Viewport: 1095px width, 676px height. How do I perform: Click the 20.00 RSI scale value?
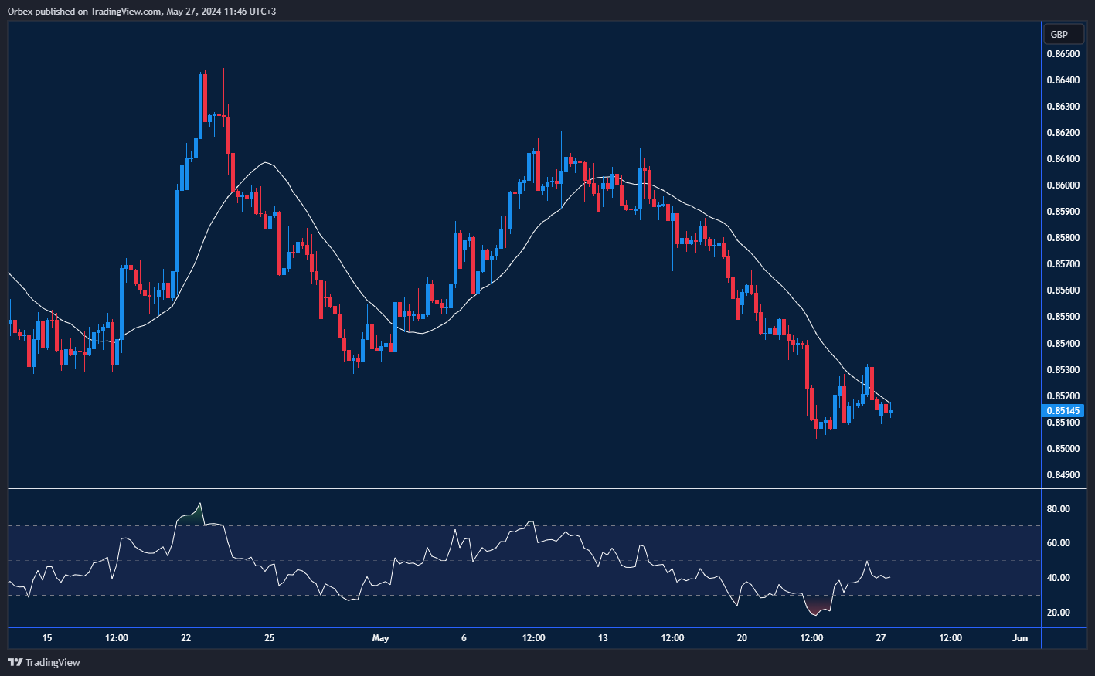[1059, 613]
